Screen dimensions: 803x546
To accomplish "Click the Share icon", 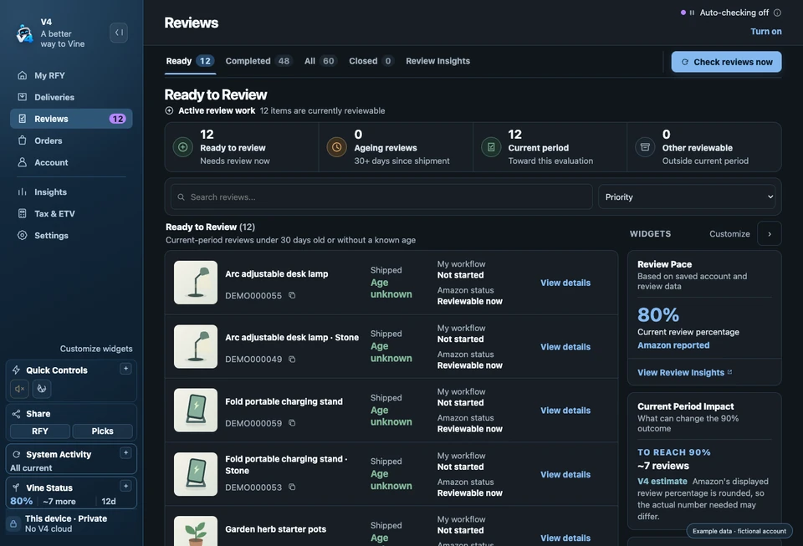I will coord(17,413).
